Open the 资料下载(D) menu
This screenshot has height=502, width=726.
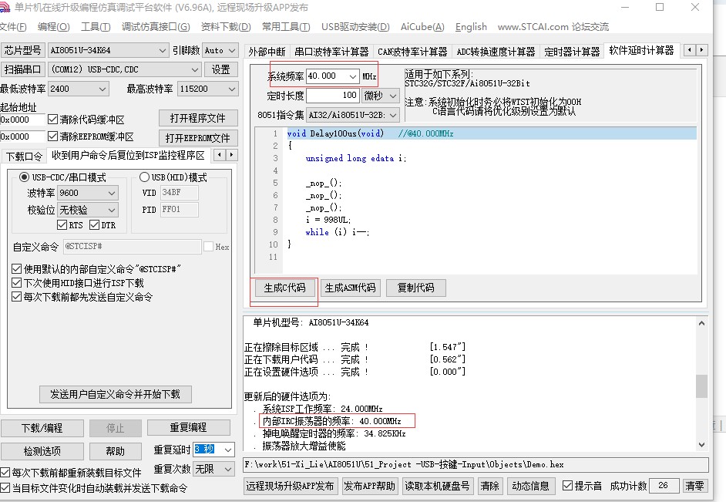pyautogui.click(x=226, y=27)
